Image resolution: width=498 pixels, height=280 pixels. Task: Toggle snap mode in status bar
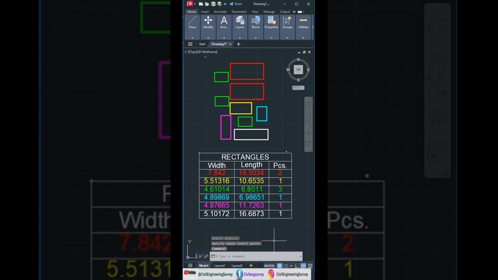(286, 266)
